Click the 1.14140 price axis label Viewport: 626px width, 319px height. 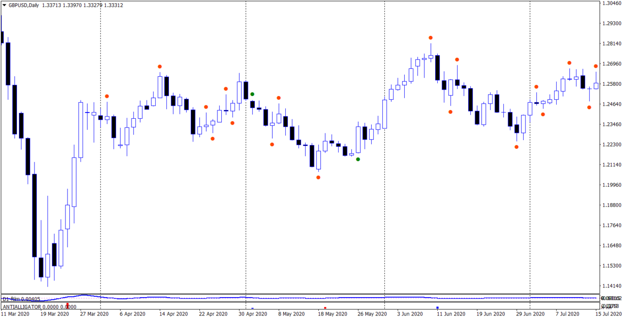[612, 286]
